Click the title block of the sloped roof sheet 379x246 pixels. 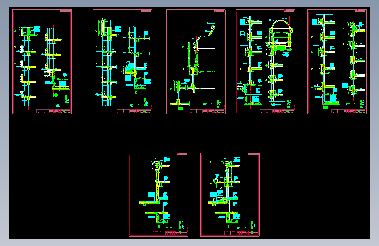(x=207, y=111)
